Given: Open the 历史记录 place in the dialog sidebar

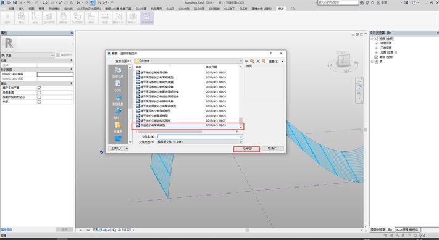Looking at the screenshot, I should pos(118,72).
